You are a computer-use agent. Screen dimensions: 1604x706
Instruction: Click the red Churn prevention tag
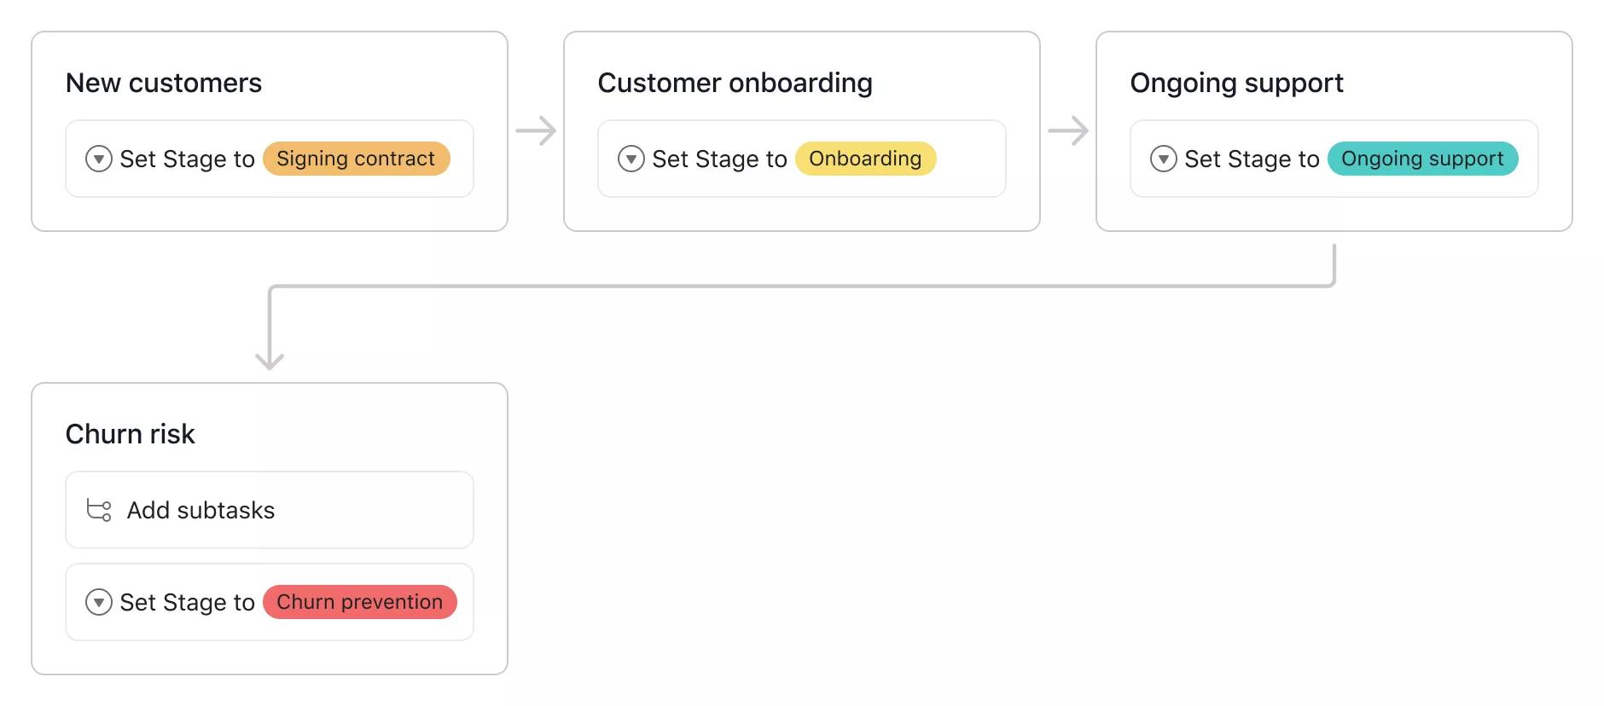tap(359, 602)
